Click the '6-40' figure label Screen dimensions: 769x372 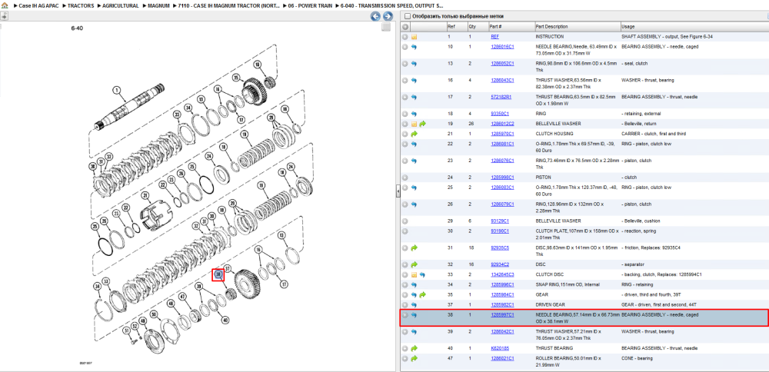(77, 28)
